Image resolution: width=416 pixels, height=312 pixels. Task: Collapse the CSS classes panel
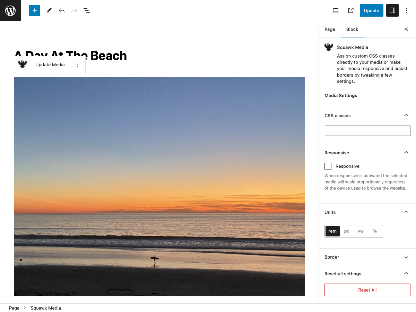367,115
